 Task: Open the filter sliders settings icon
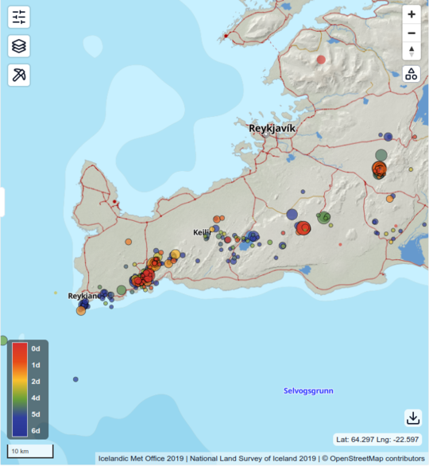[19, 17]
